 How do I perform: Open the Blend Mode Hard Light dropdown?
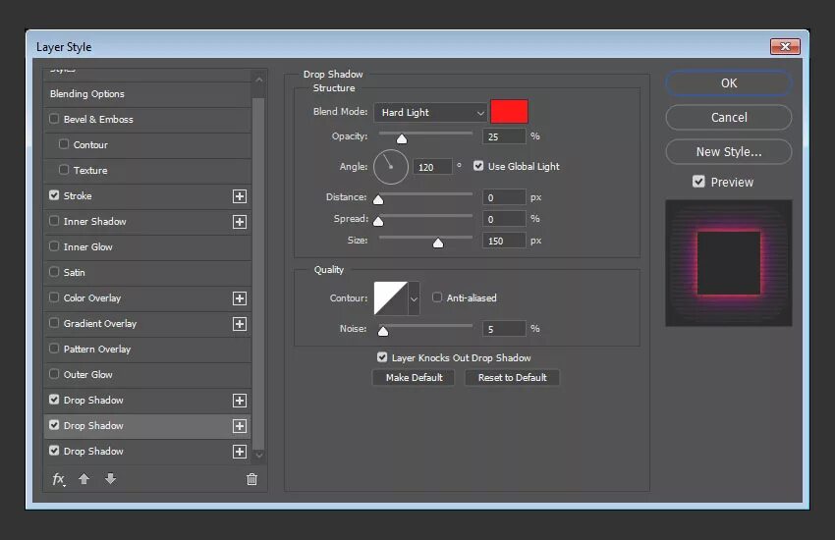click(430, 112)
